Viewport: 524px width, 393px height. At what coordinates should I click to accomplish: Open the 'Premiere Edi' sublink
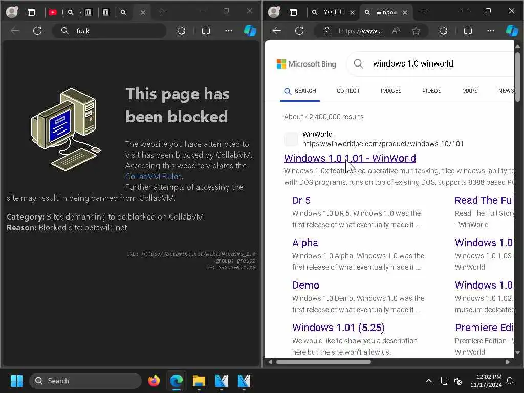(484, 327)
